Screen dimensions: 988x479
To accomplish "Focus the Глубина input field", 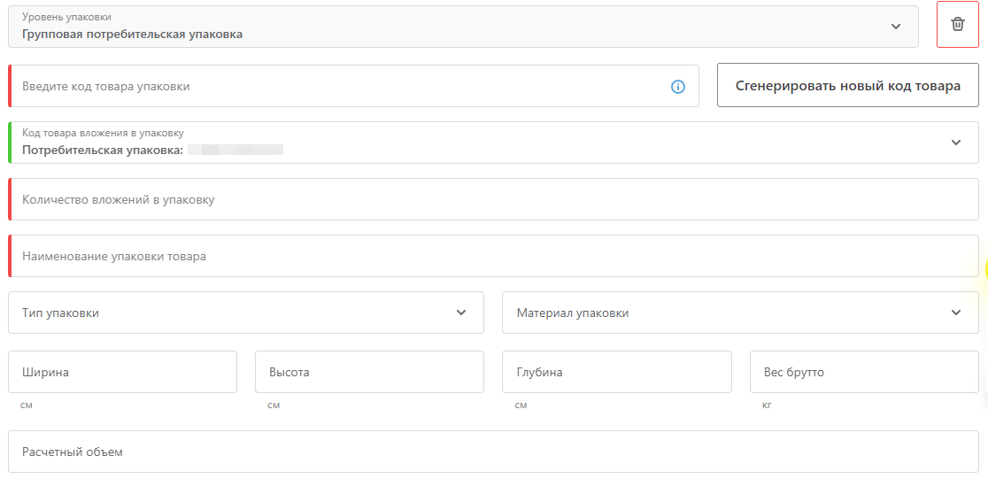I will click(617, 372).
